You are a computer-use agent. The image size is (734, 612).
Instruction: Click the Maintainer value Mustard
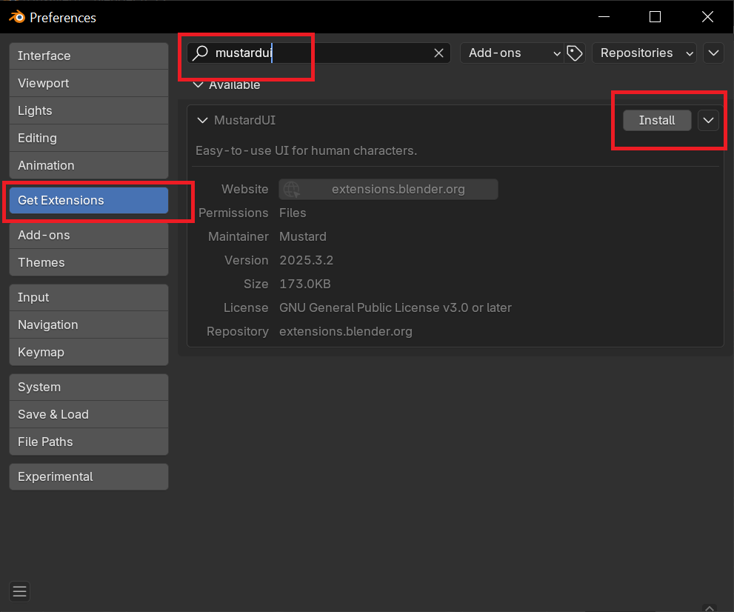click(303, 236)
